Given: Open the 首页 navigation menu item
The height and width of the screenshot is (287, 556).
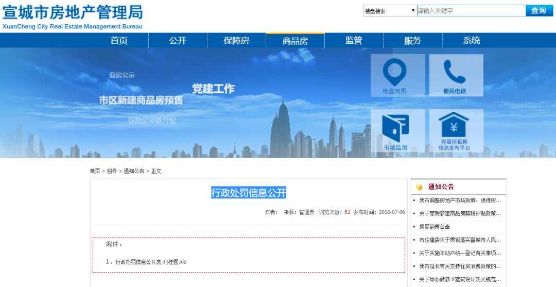Looking at the screenshot, I should pos(119,41).
